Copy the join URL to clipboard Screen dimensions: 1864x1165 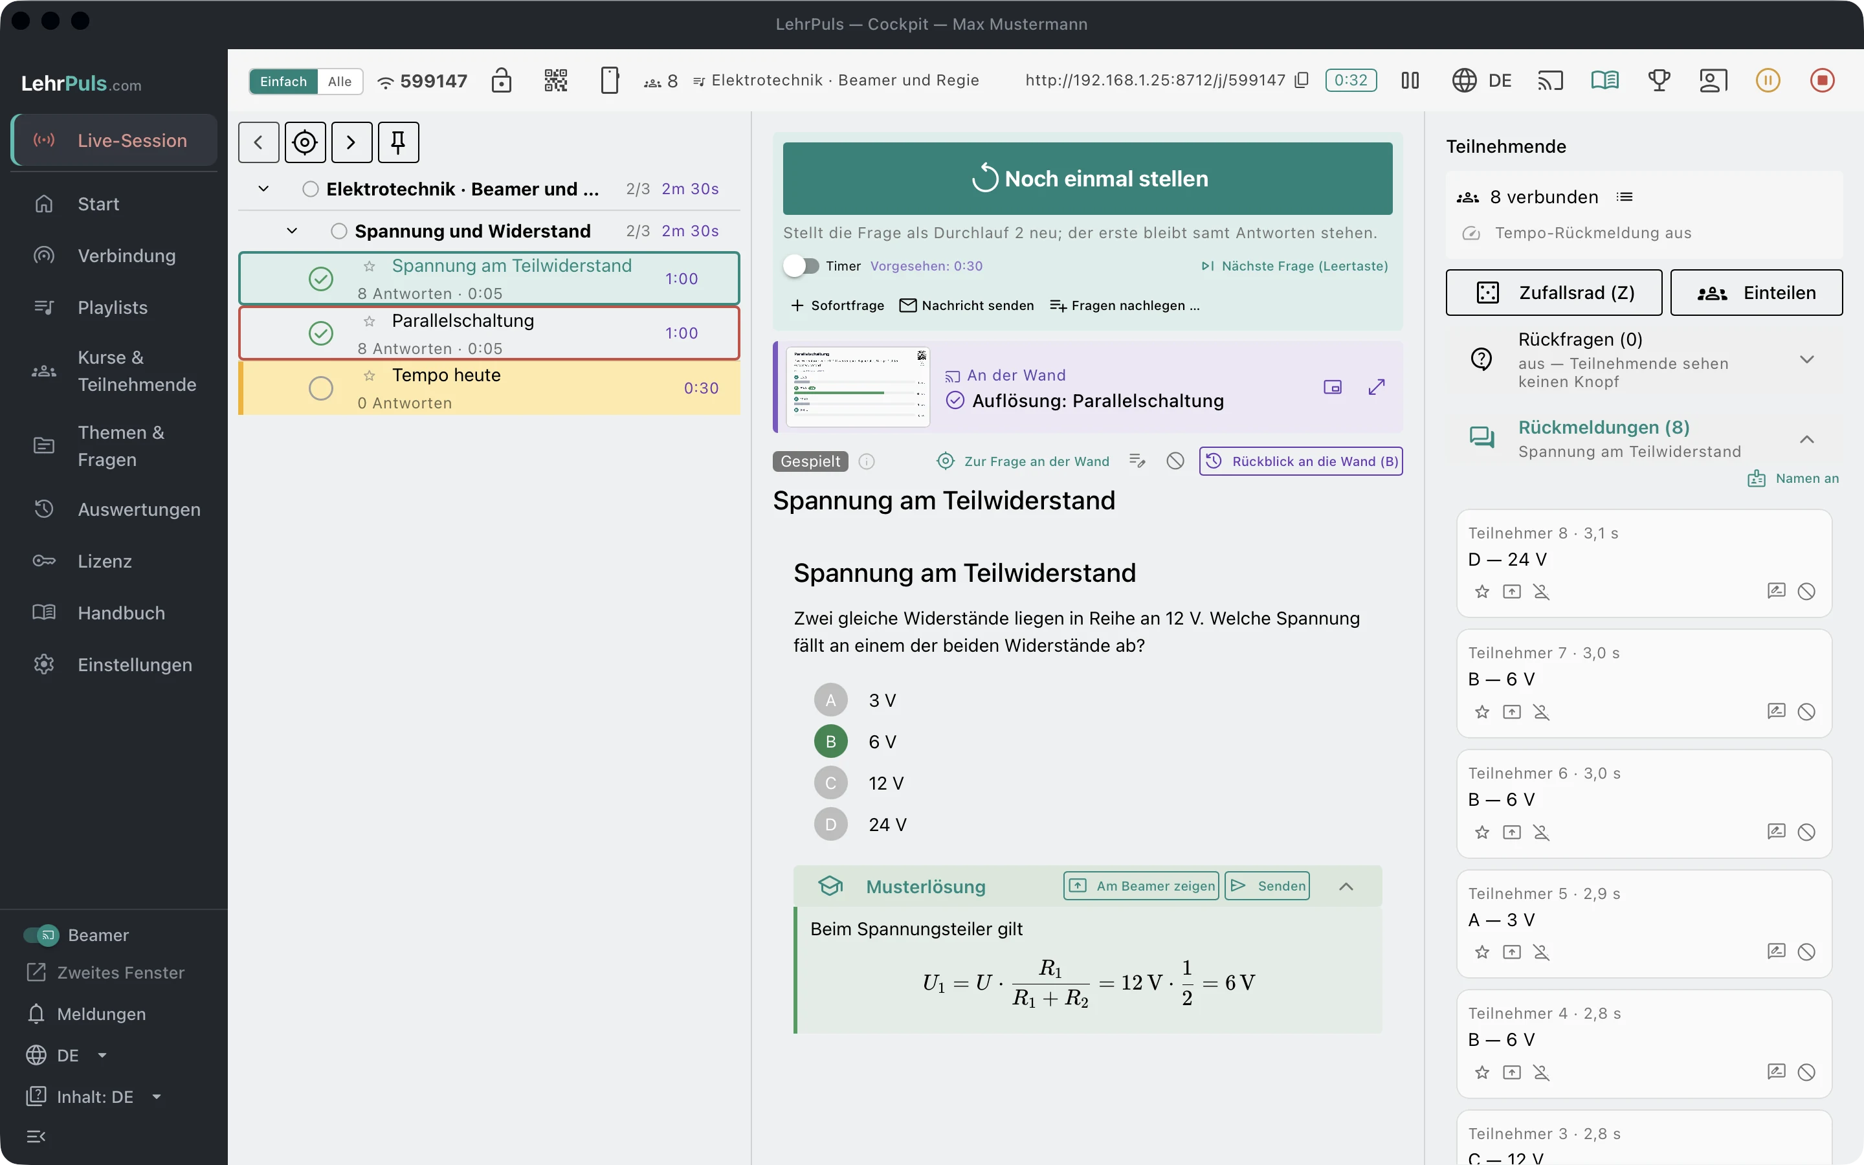click(1302, 80)
